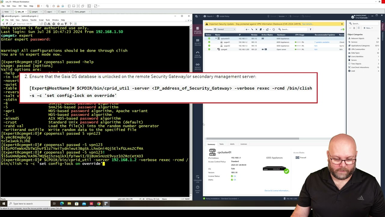The image size is (385, 217).
Task: Open the SecureCRT Transfer menu
Action: coord(33,20)
